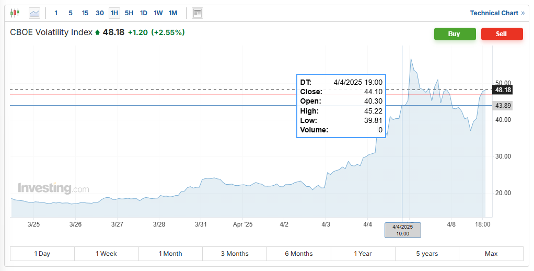
Task: Show the 1 Week range
Action: [106, 254]
